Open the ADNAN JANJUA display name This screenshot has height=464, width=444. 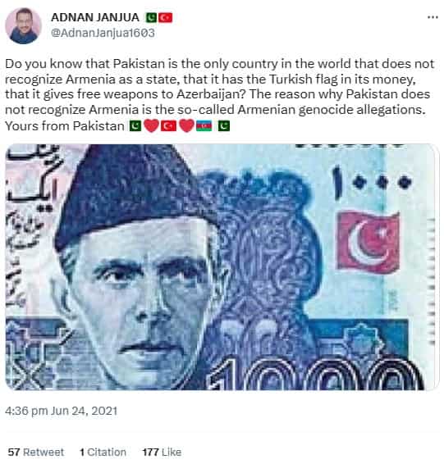tap(95, 17)
